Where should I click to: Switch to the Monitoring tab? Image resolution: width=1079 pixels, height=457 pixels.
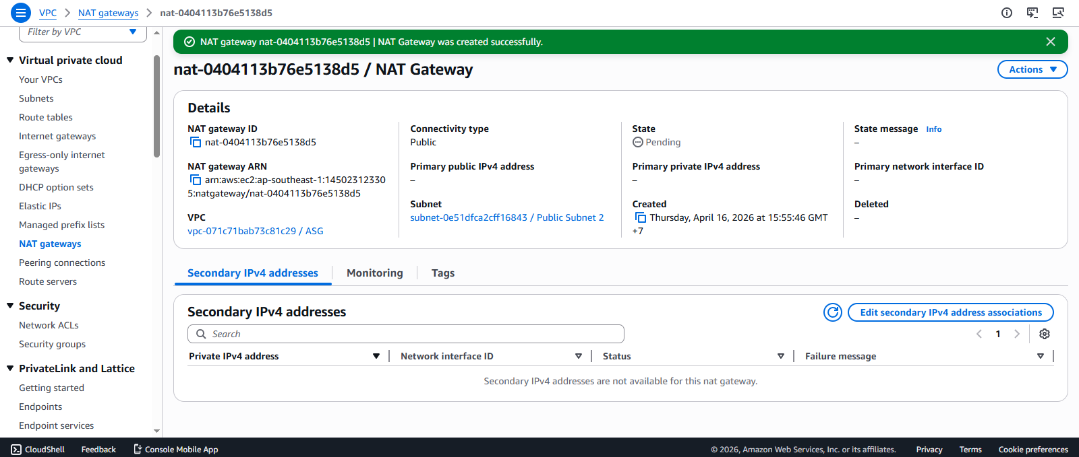click(x=375, y=273)
